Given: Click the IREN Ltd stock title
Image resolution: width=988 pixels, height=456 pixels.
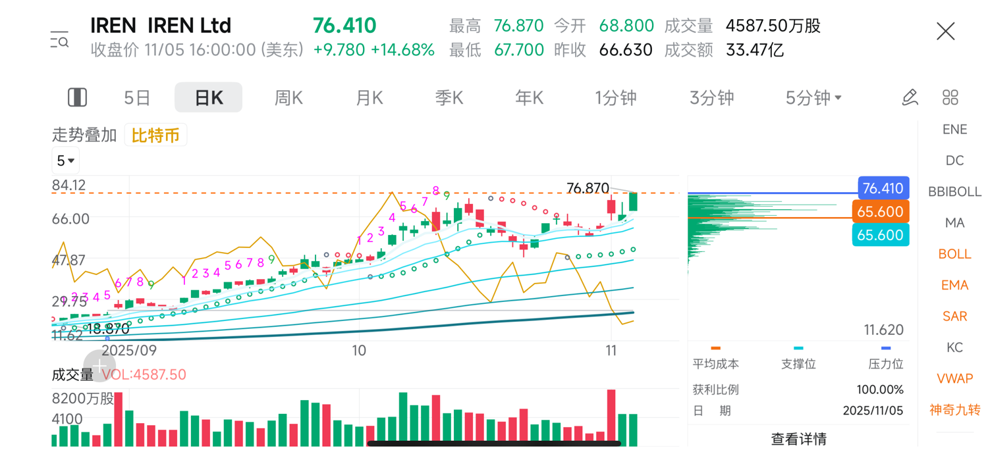Looking at the screenshot, I should 161,26.
